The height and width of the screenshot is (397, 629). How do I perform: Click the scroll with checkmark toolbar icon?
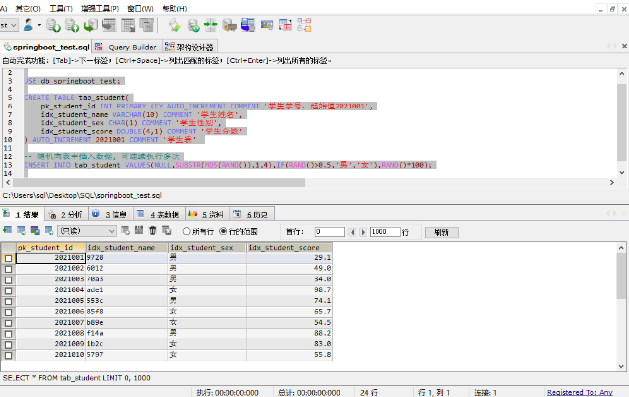tap(175, 25)
